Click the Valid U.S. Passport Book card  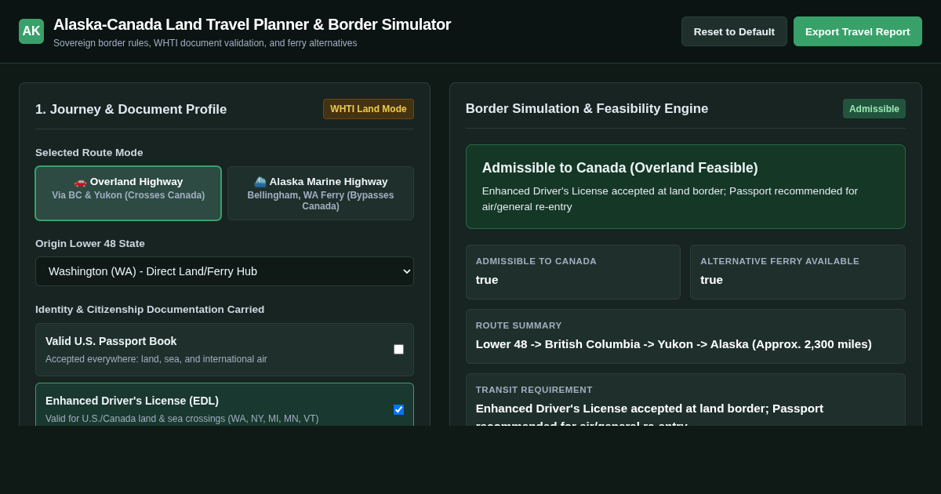tap(224, 350)
